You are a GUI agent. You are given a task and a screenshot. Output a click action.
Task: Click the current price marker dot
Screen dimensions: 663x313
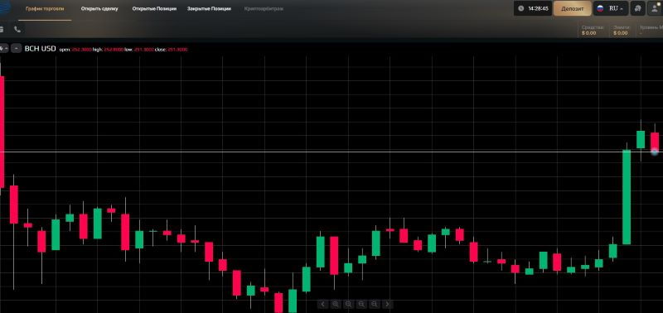point(655,152)
